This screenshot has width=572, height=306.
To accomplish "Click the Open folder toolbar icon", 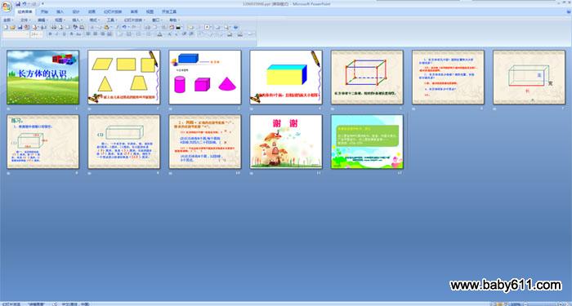I will tap(12, 27).
